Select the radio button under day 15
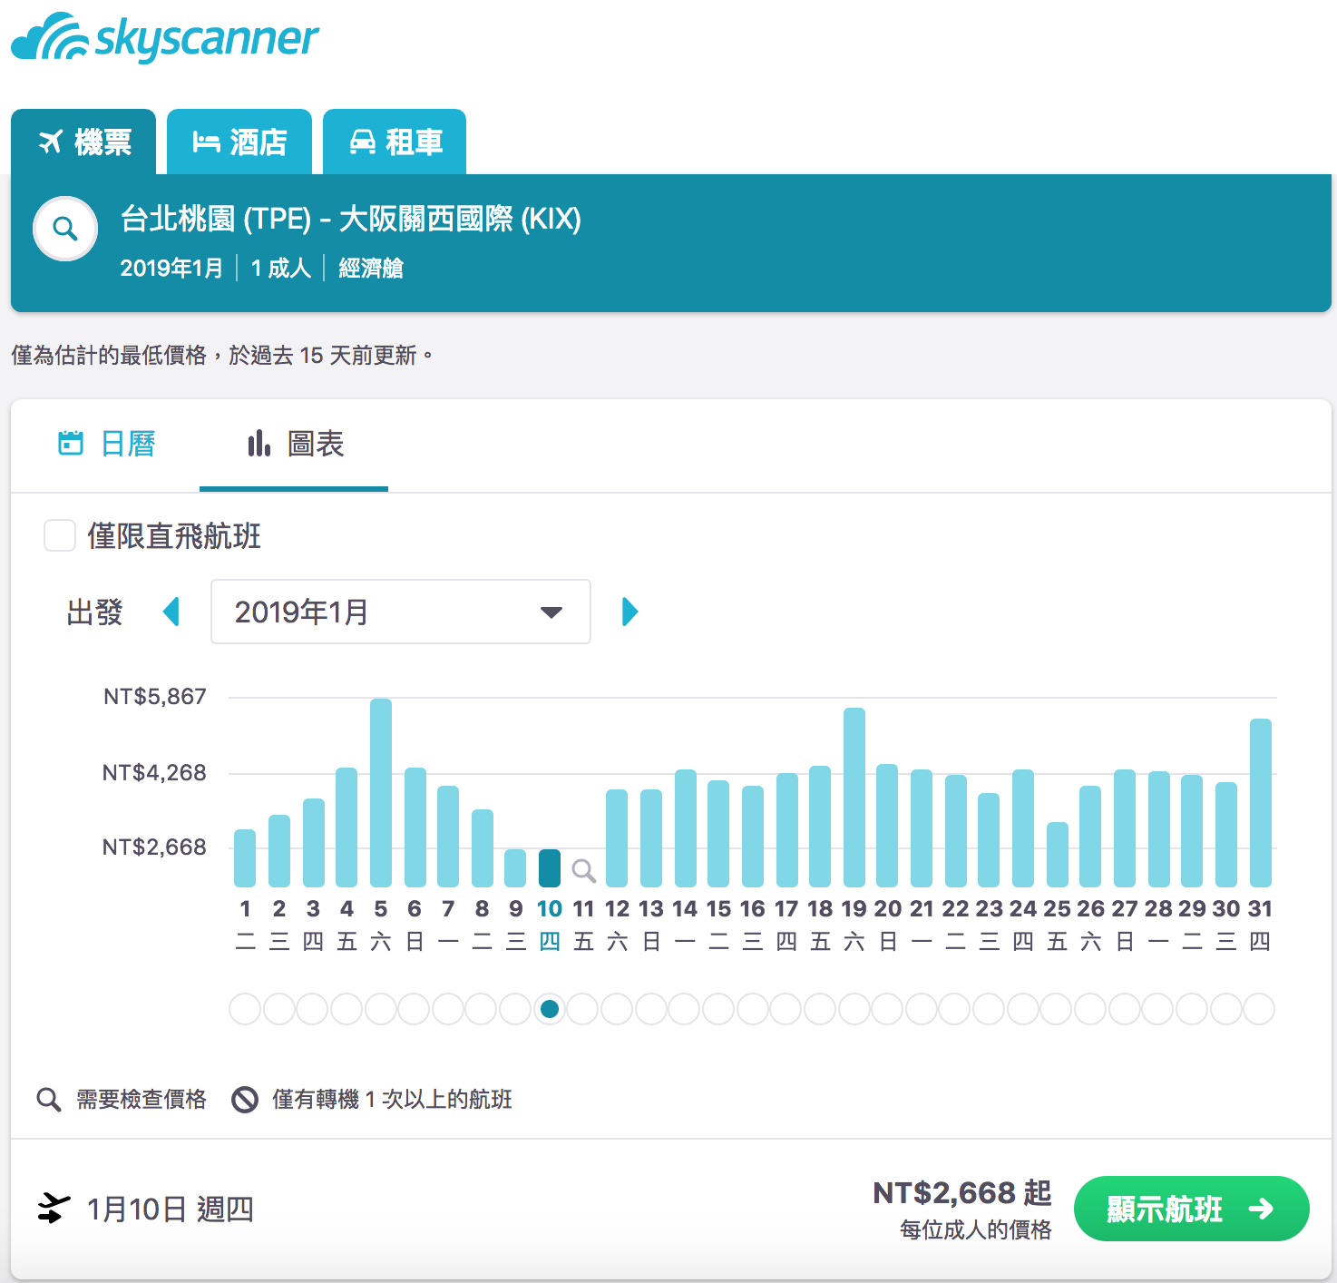 tap(718, 1009)
